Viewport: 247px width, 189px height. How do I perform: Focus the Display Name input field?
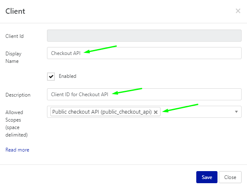144,53
